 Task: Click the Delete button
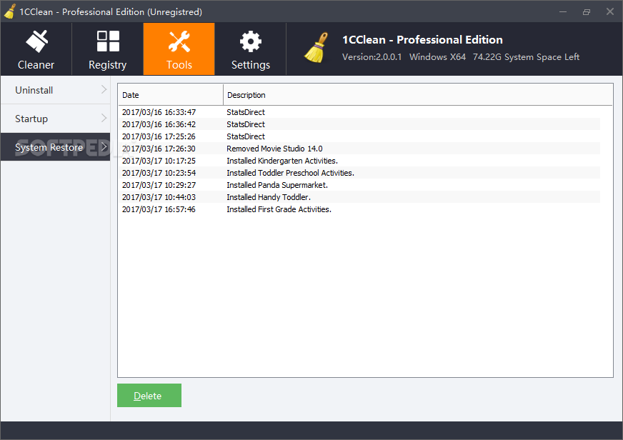click(149, 396)
